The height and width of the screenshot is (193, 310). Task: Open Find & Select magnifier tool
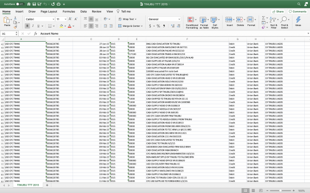tap(284, 20)
